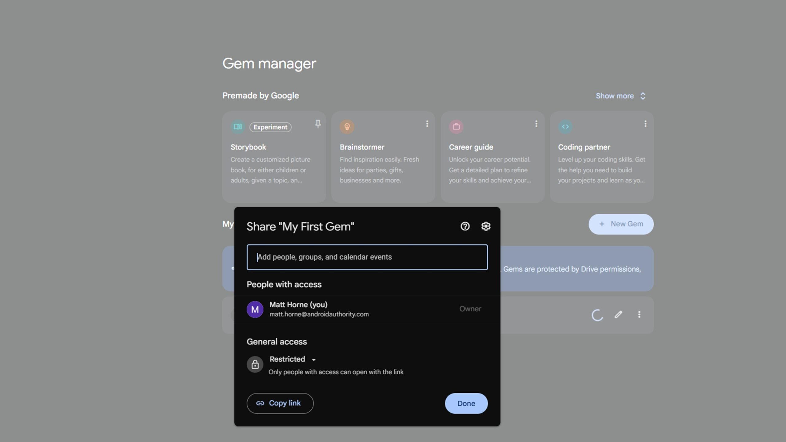Viewport: 786px width, 442px height.
Task: Unpin the Storybook gem
Action: click(318, 124)
